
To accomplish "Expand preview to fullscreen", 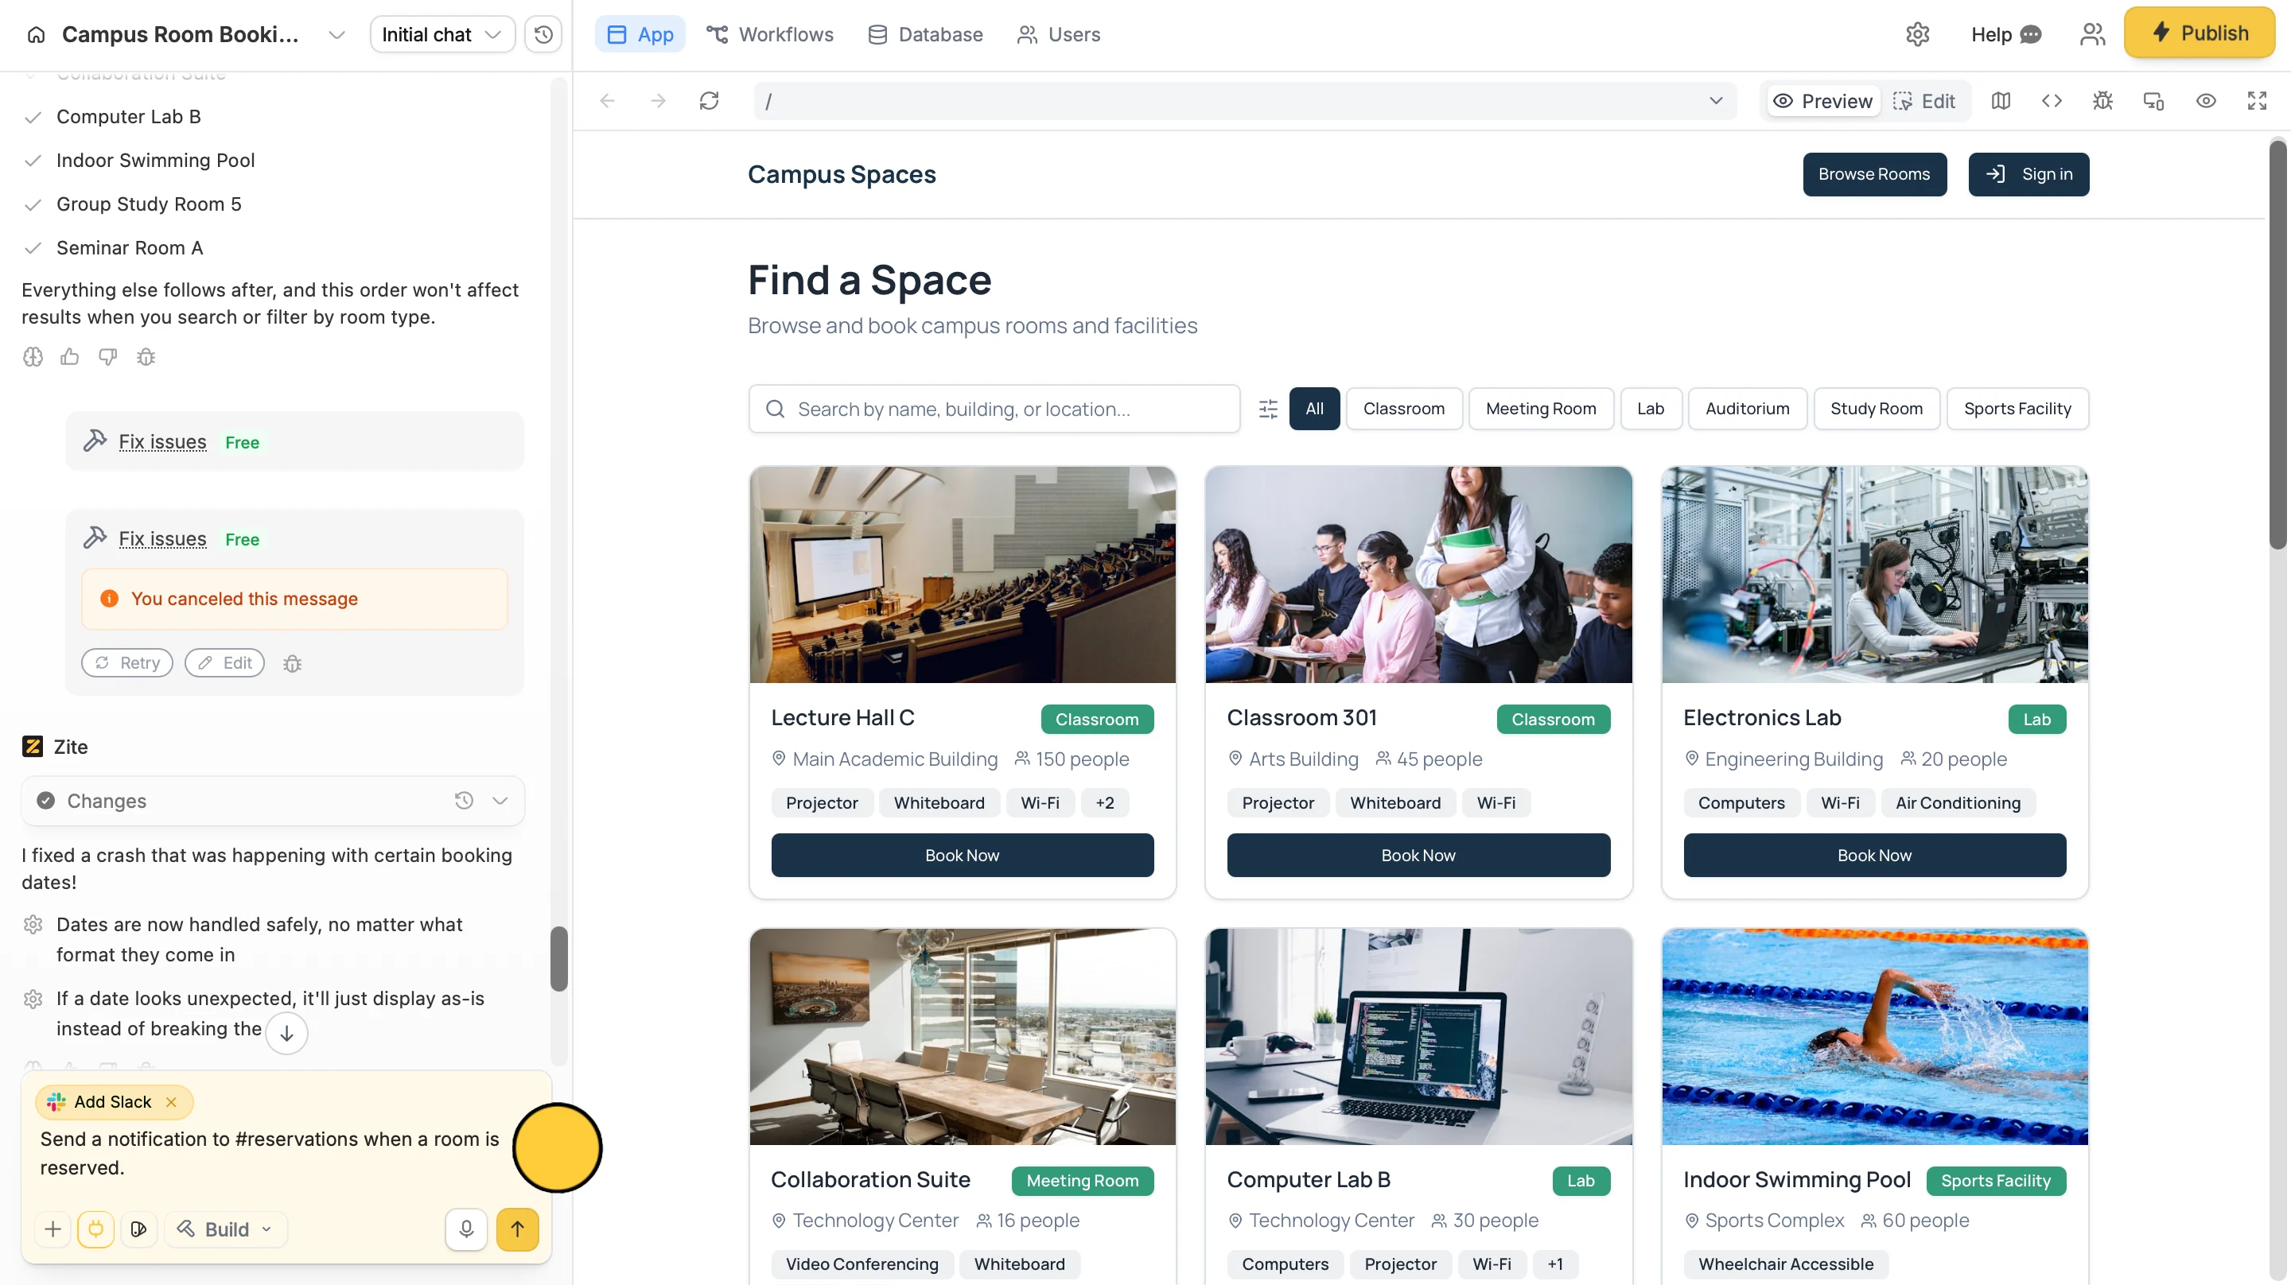I will (x=2258, y=101).
